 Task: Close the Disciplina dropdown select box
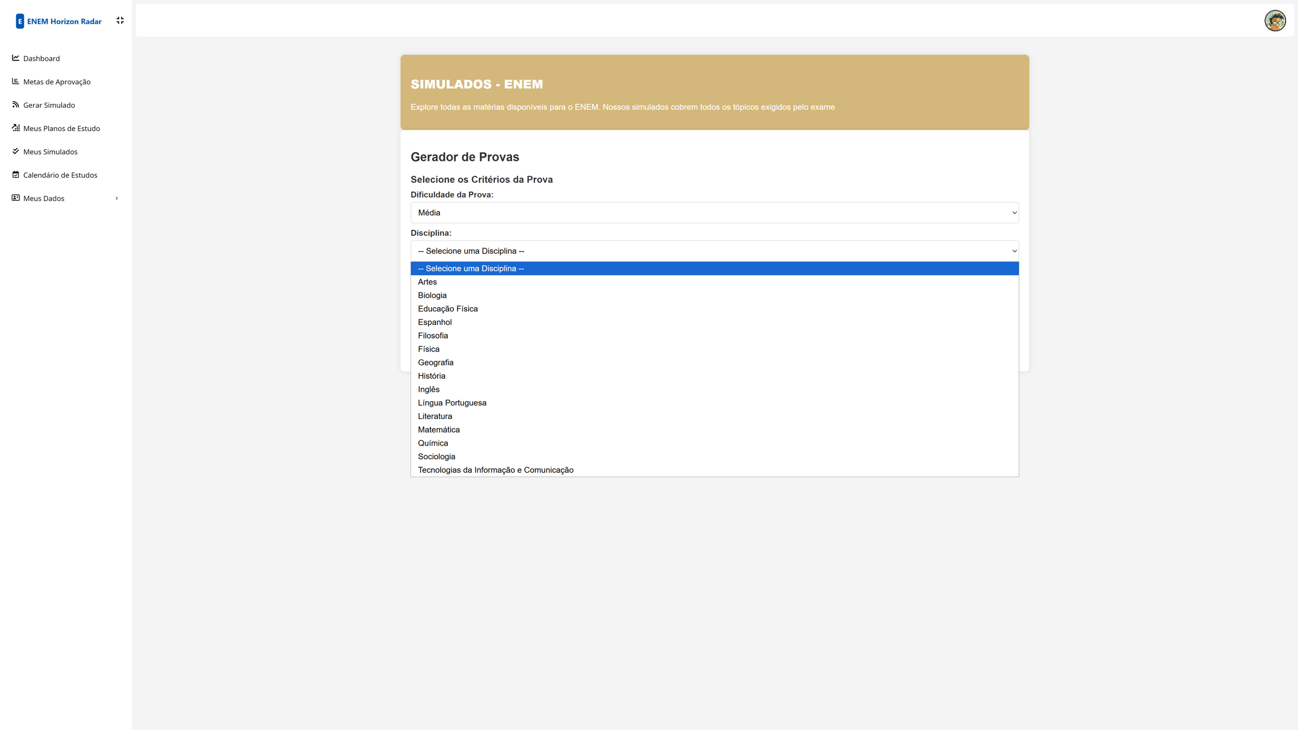[x=714, y=251]
